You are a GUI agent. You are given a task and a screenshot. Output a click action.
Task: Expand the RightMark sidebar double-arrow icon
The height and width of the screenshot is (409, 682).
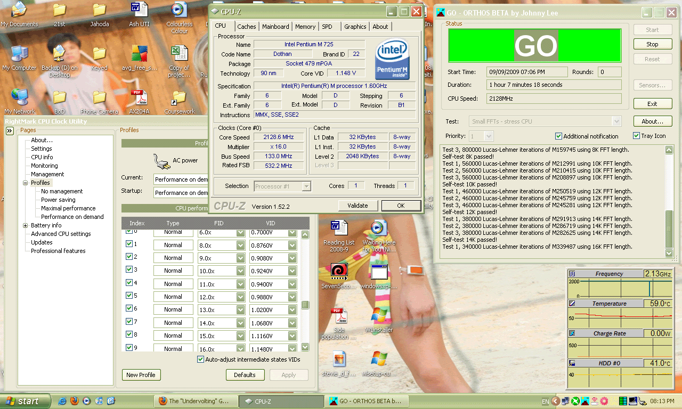click(10, 130)
